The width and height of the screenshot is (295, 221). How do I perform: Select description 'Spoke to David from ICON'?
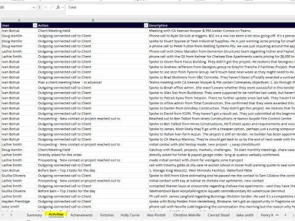222,114
